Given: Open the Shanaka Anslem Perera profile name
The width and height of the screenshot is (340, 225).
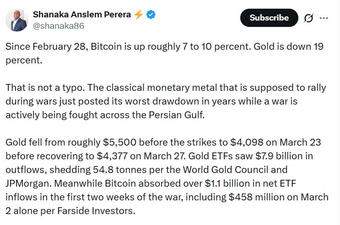Looking at the screenshot, I should coord(82,15).
